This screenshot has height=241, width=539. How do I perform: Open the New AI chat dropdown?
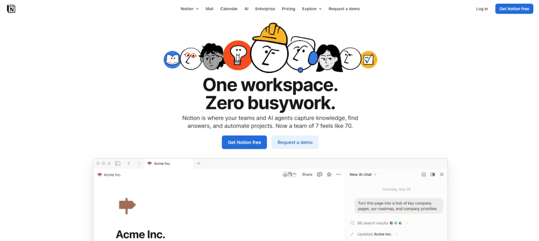tap(363, 174)
